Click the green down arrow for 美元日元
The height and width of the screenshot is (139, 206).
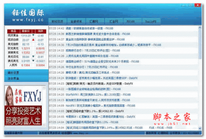click(x=33, y=57)
